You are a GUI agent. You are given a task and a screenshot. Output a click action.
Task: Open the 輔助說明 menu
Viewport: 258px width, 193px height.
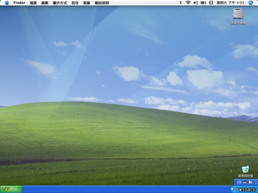tap(102, 3)
